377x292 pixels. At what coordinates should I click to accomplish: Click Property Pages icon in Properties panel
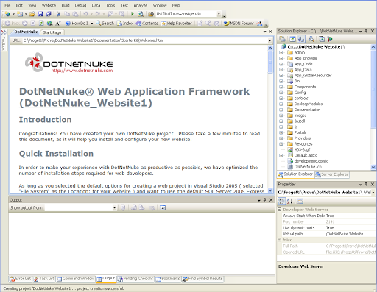click(x=300, y=202)
